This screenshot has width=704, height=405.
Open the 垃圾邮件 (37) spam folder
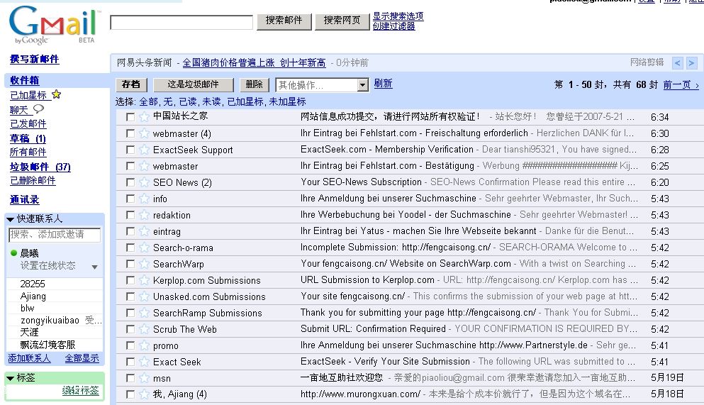40,167
